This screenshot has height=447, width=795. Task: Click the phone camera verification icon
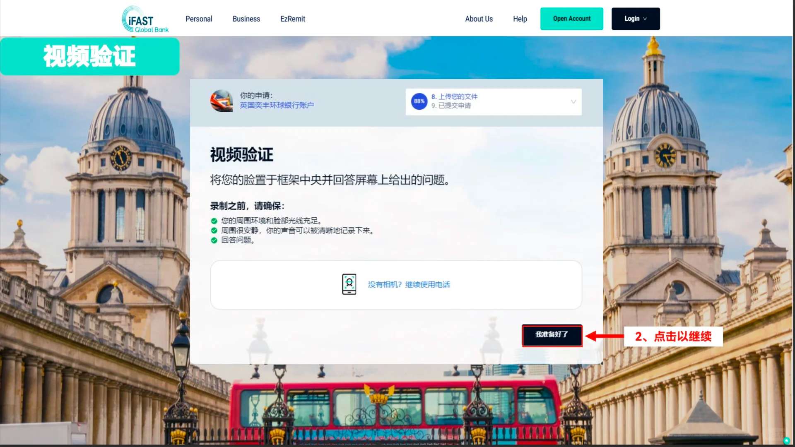pyautogui.click(x=349, y=284)
